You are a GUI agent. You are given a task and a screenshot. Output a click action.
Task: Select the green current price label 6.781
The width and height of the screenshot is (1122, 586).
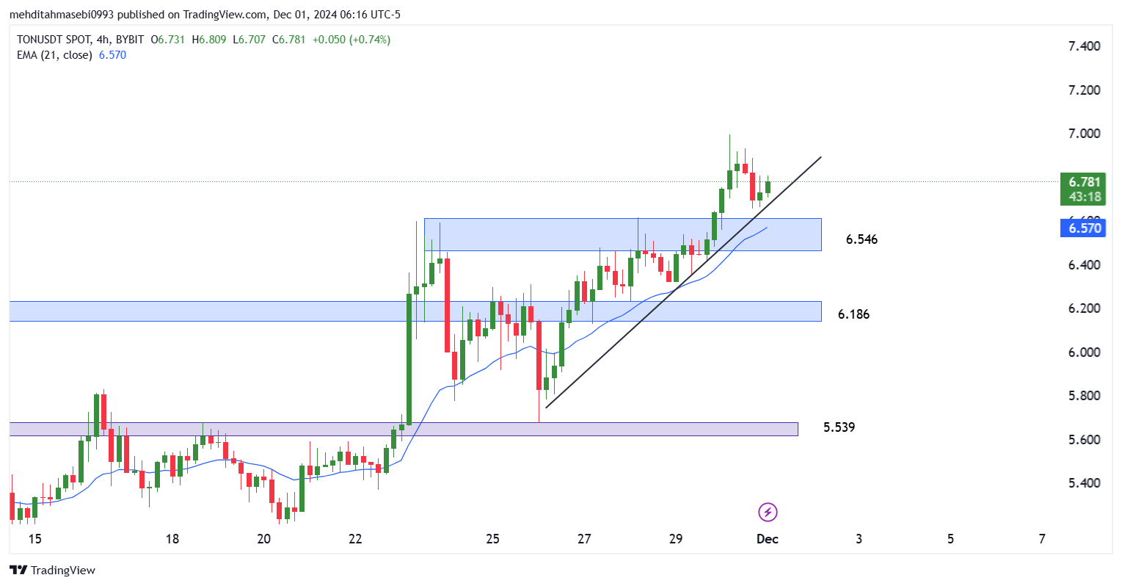(1083, 182)
